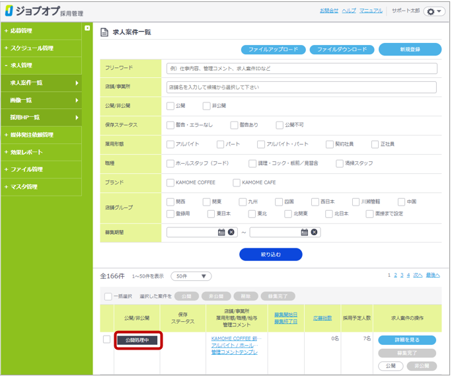Open the ヘルプ link
Viewport: 454px width, 378px height.
click(x=349, y=11)
